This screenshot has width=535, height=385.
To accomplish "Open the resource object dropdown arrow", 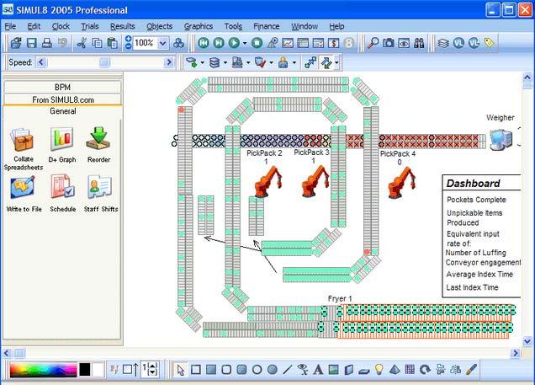I will (294, 62).
